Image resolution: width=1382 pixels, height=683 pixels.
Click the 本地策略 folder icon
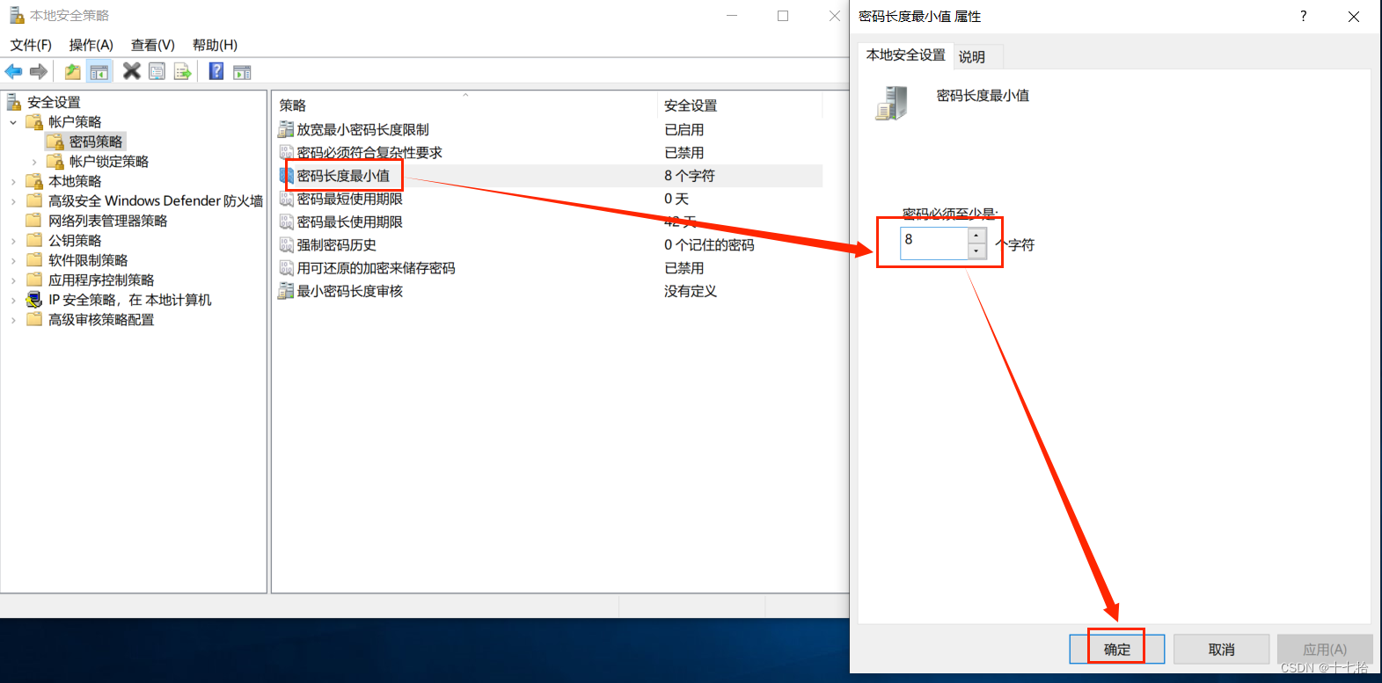click(x=34, y=181)
